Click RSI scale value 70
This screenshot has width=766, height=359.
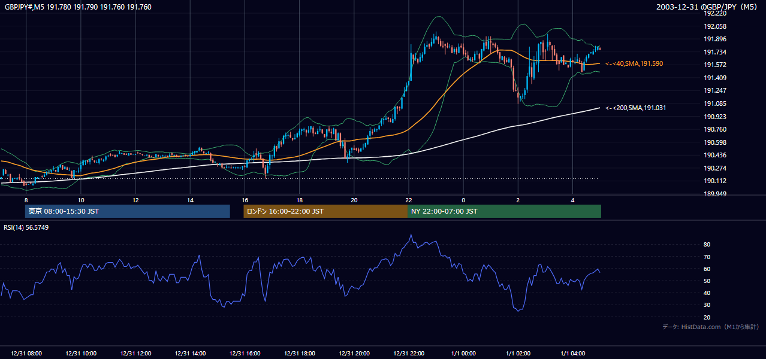(707, 257)
